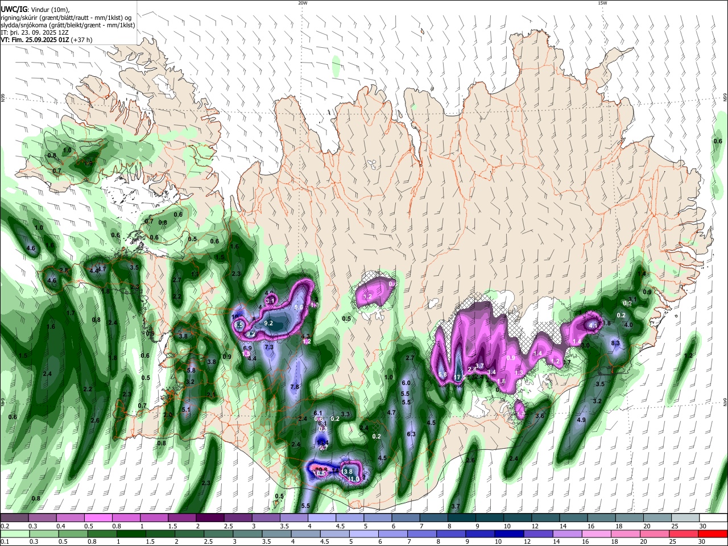Screen dimensions: 728x546
Task: Click the UWC/IG title in the header
Action: pos(13,10)
